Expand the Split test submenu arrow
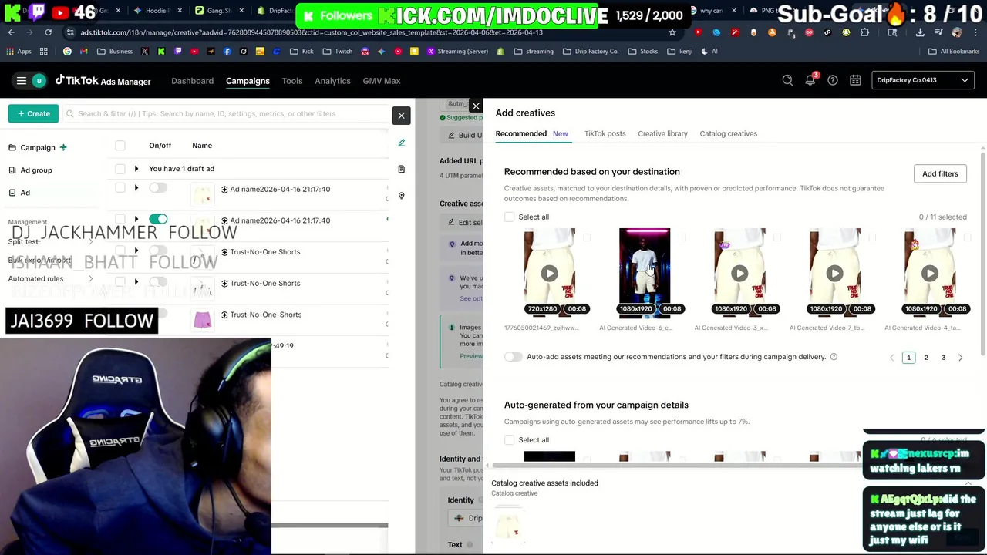This screenshot has height=555, width=987. click(90, 241)
